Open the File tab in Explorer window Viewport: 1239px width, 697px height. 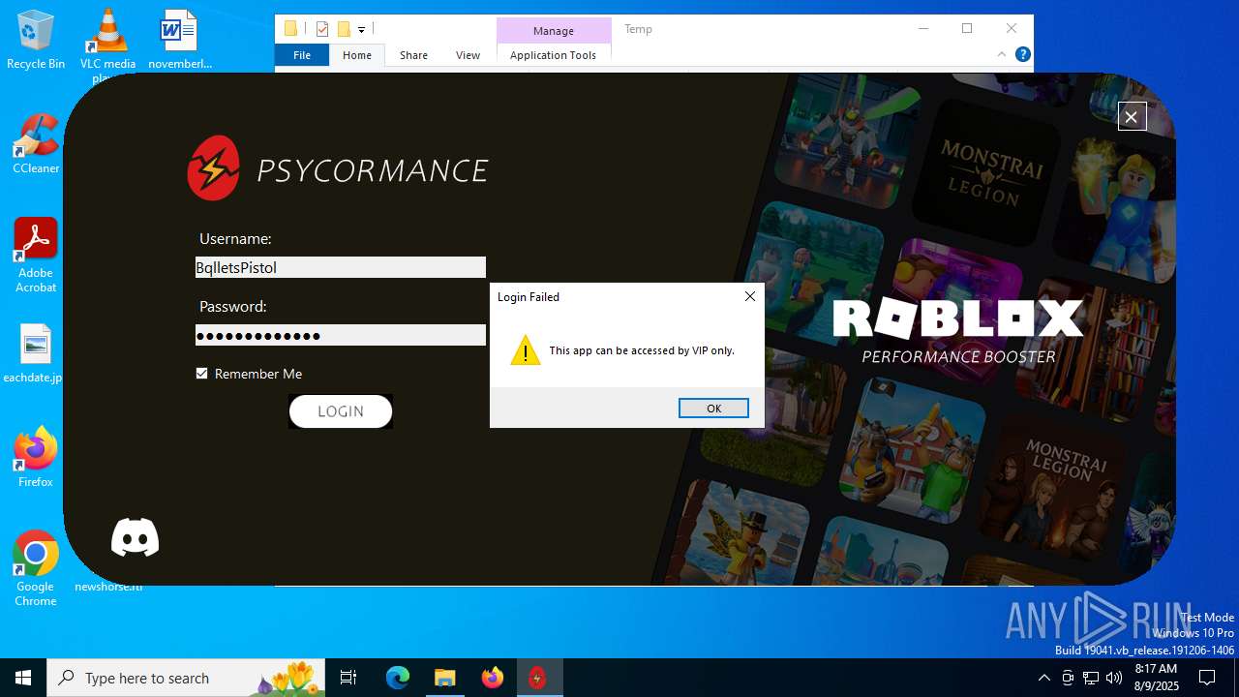coord(302,55)
